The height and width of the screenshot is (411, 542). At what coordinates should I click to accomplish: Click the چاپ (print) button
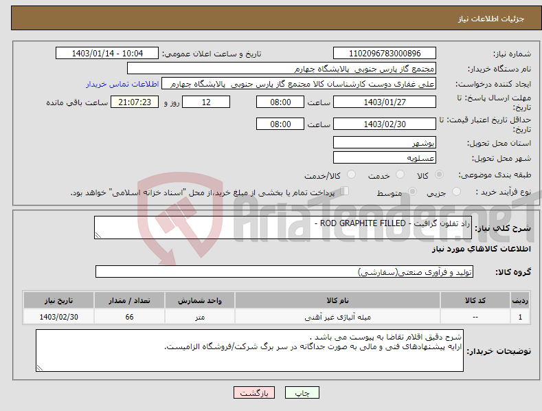pyautogui.click(x=302, y=392)
